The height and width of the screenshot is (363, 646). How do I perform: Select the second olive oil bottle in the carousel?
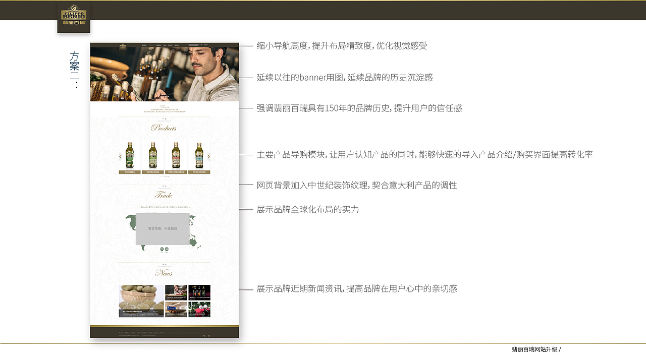click(x=153, y=155)
